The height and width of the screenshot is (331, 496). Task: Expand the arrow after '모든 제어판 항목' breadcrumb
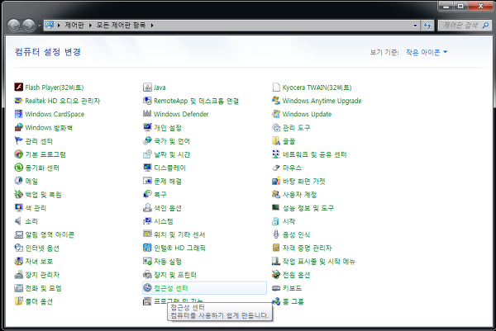click(x=152, y=25)
